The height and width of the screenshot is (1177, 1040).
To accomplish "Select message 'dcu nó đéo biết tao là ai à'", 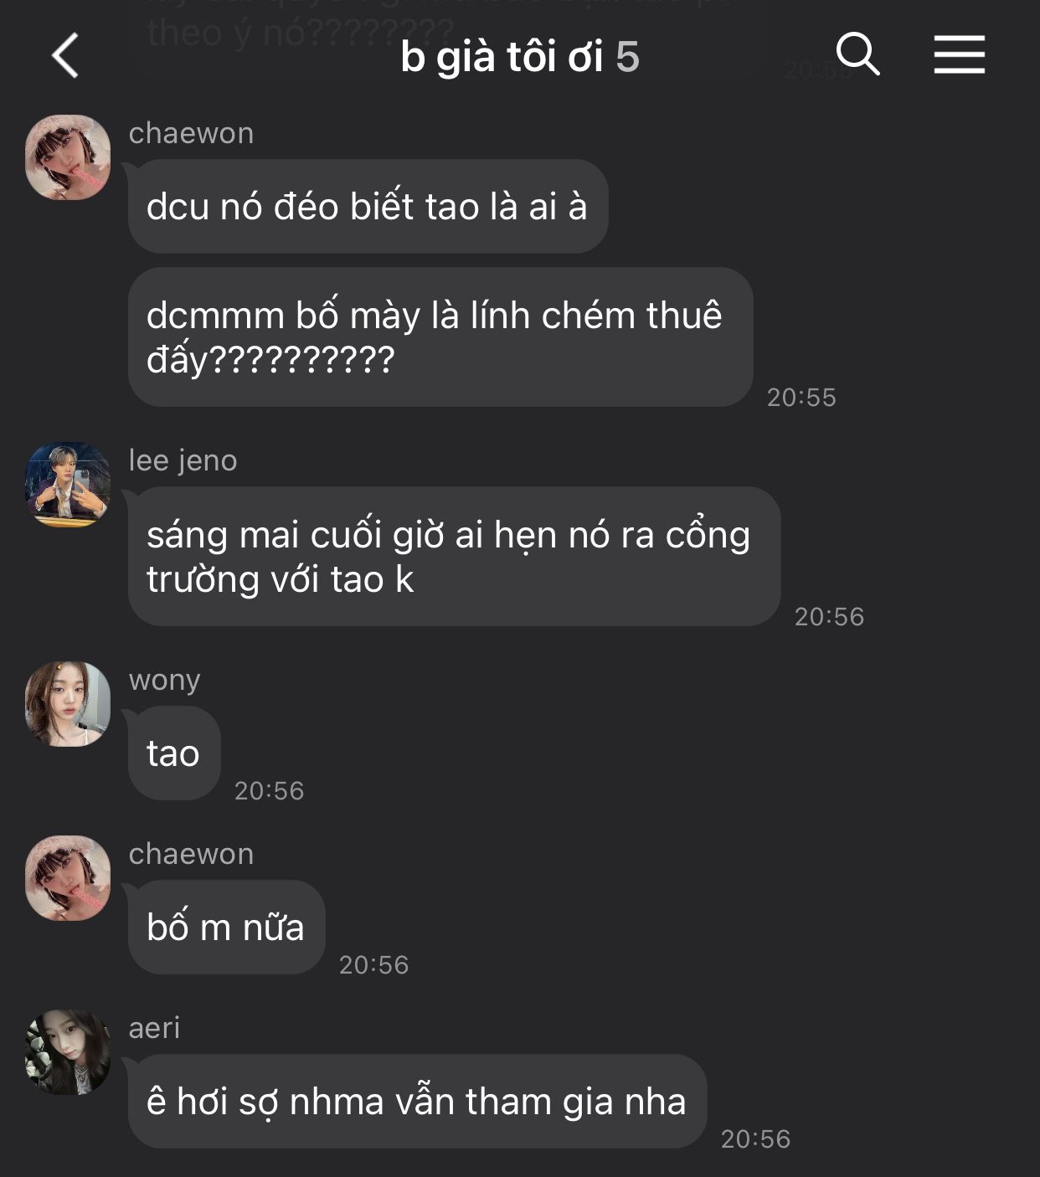I will click(x=368, y=207).
